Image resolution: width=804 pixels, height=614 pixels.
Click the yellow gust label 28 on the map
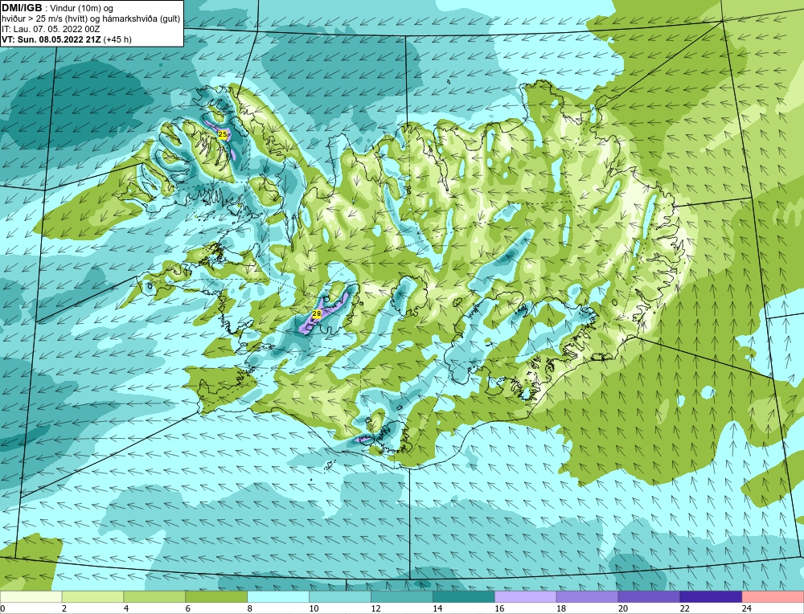[316, 313]
